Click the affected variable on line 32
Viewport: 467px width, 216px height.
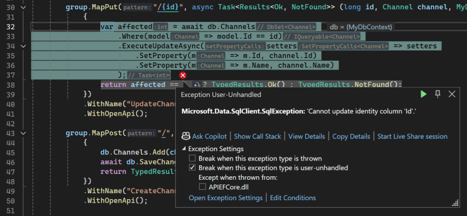[135, 27]
